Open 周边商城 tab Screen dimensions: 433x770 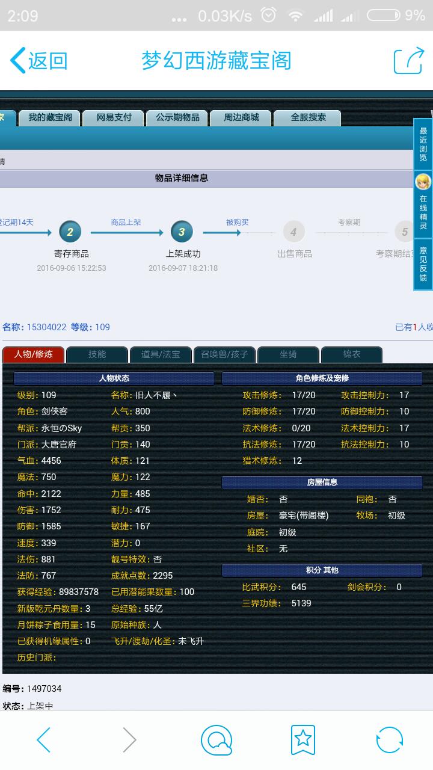click(x=241, y=118)
